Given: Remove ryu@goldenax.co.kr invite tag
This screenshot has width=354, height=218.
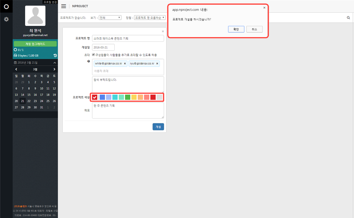Looking at the screenshot, I should (157, 64).
